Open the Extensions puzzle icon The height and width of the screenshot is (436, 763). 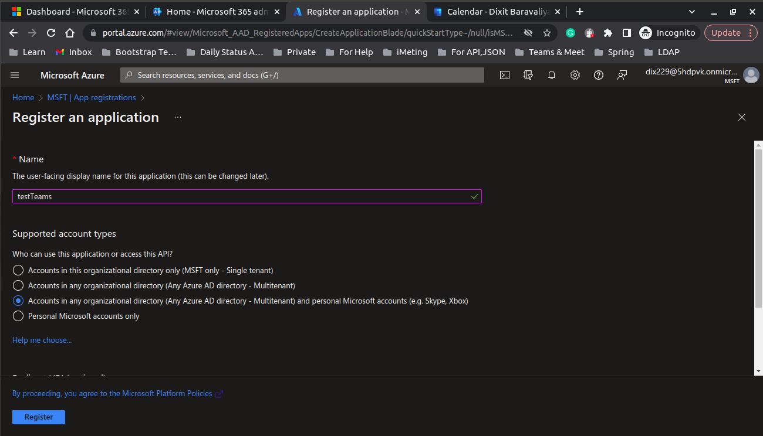(x=608, y=33)
